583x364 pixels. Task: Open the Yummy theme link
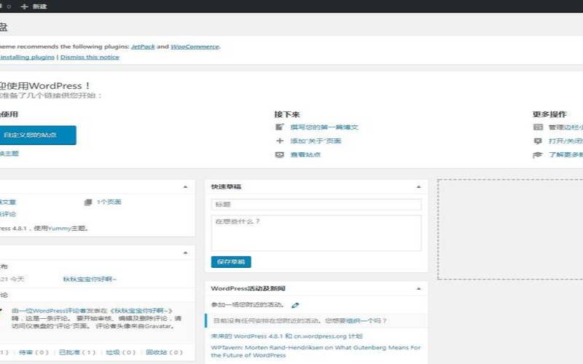[59, 229]
